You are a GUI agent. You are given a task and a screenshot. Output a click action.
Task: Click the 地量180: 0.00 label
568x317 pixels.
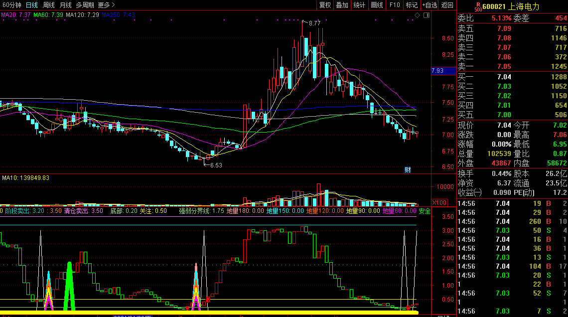pyautogui.click(x=245, y=211)
